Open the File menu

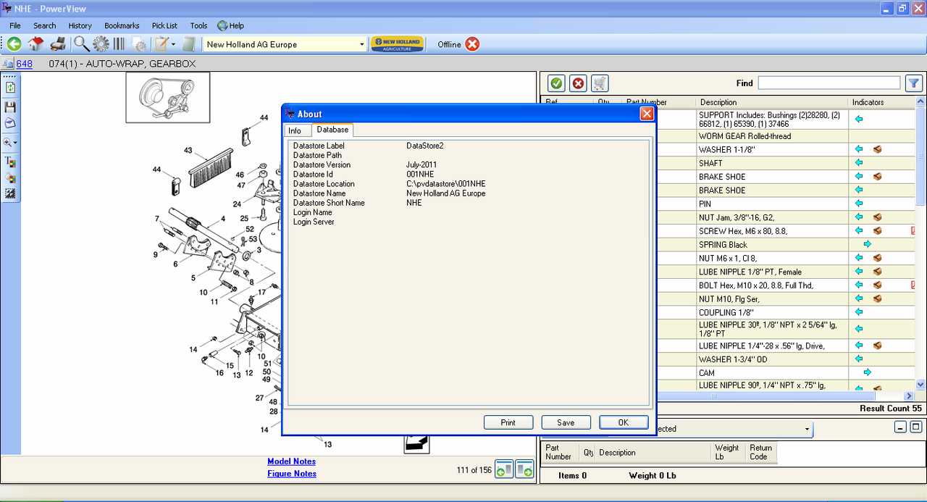(15, 25)
